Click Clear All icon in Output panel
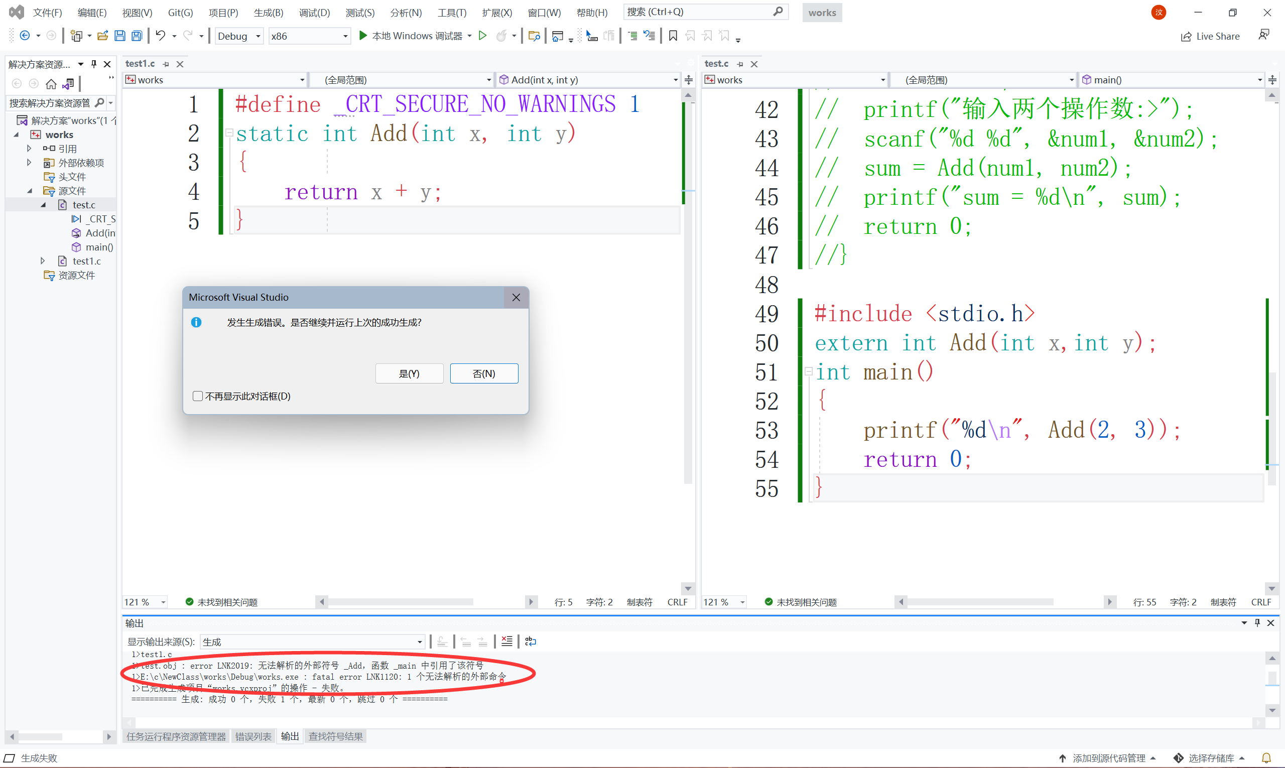The image size is (1285, 768). click(x=506, y=642)
